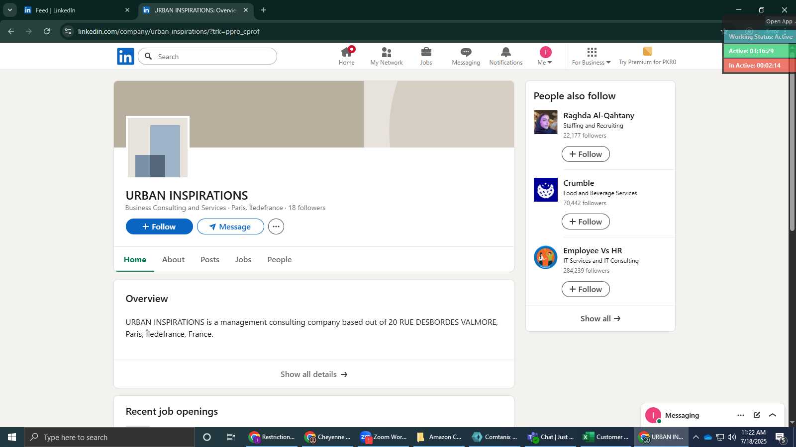The width and height of the screenshot is (796, 447).
Task: Reload the current page
Action: [47, 31]
